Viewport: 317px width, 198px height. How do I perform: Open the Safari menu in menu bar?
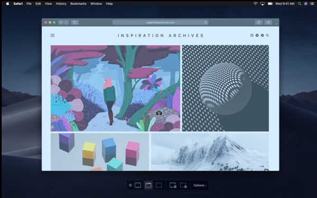tap(18, 4)
